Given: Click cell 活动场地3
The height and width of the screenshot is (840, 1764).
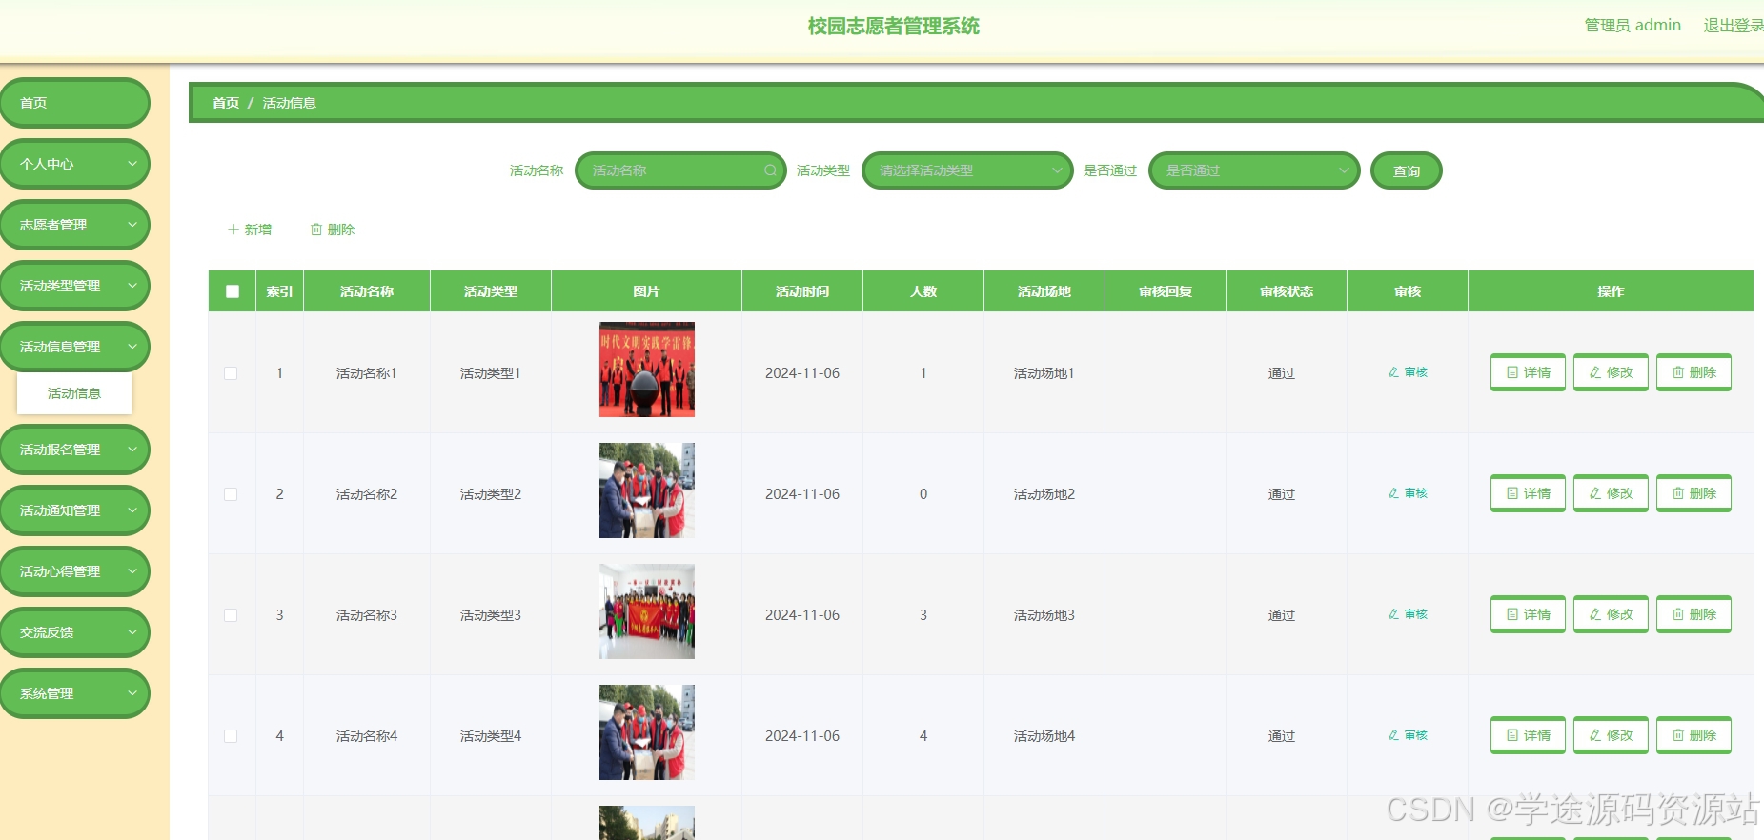Looking at the screenshot, I should [1044, 615].
